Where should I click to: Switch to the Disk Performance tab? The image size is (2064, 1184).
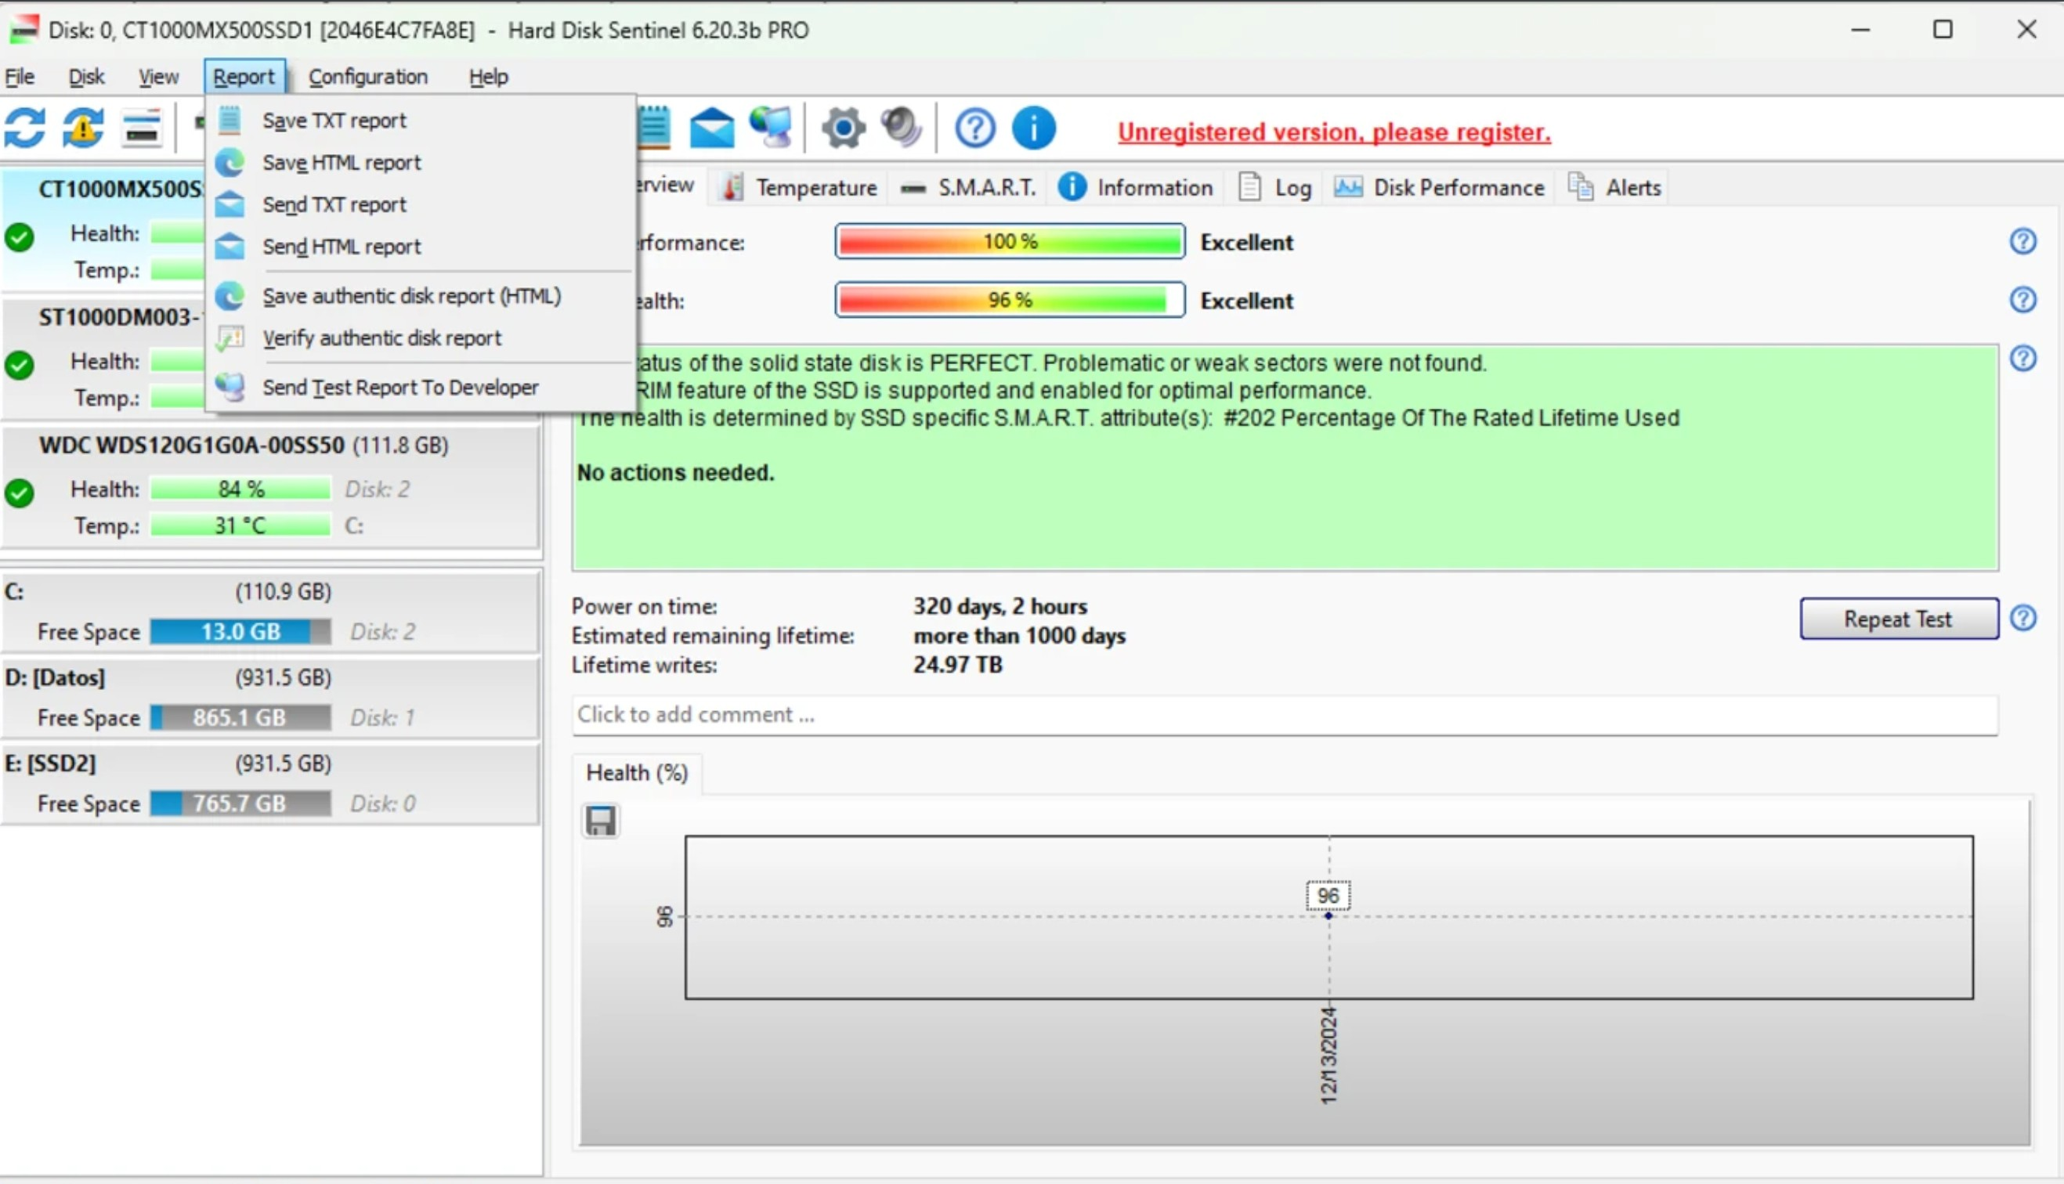[x=1439, y=188]
